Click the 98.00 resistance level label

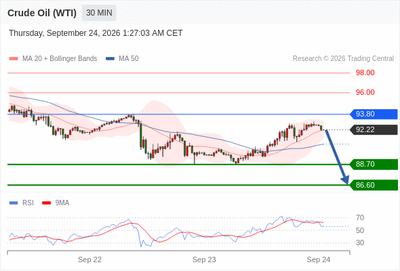(x=365, y=72)
